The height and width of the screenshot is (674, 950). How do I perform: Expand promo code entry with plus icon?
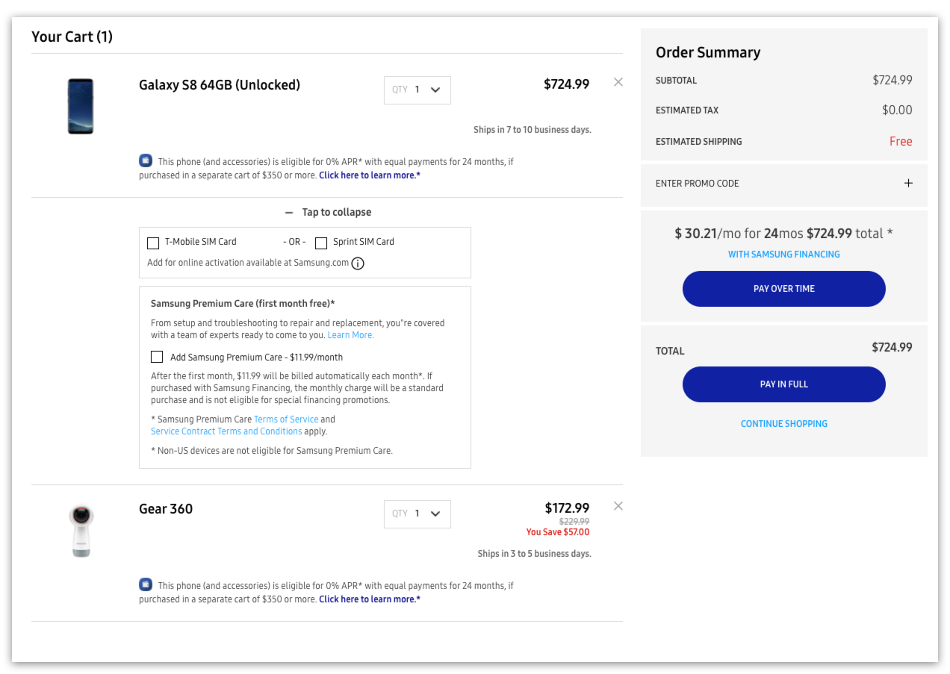click(x=908, y=183)
